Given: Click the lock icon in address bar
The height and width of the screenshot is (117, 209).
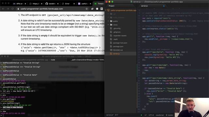Looking at the screenshot, I should click(18, 9).
